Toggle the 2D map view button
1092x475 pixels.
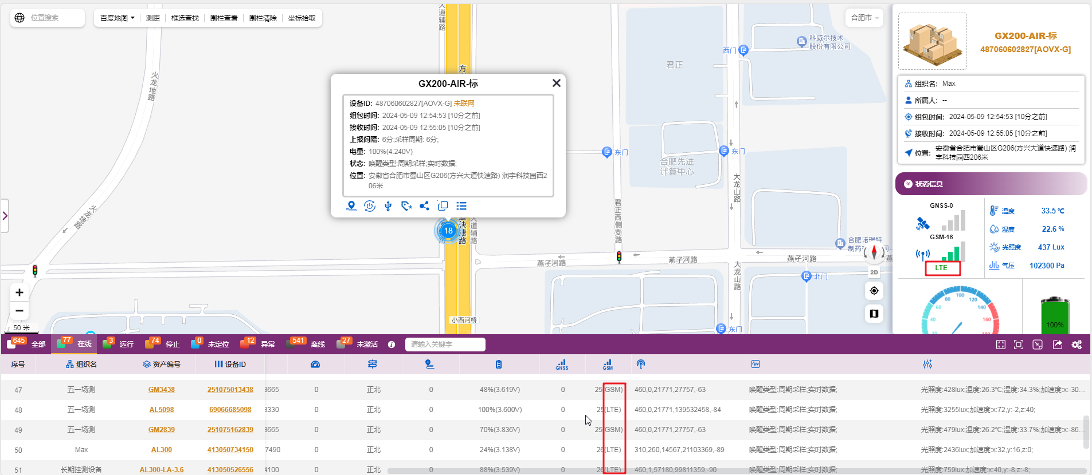coord(874,272)
